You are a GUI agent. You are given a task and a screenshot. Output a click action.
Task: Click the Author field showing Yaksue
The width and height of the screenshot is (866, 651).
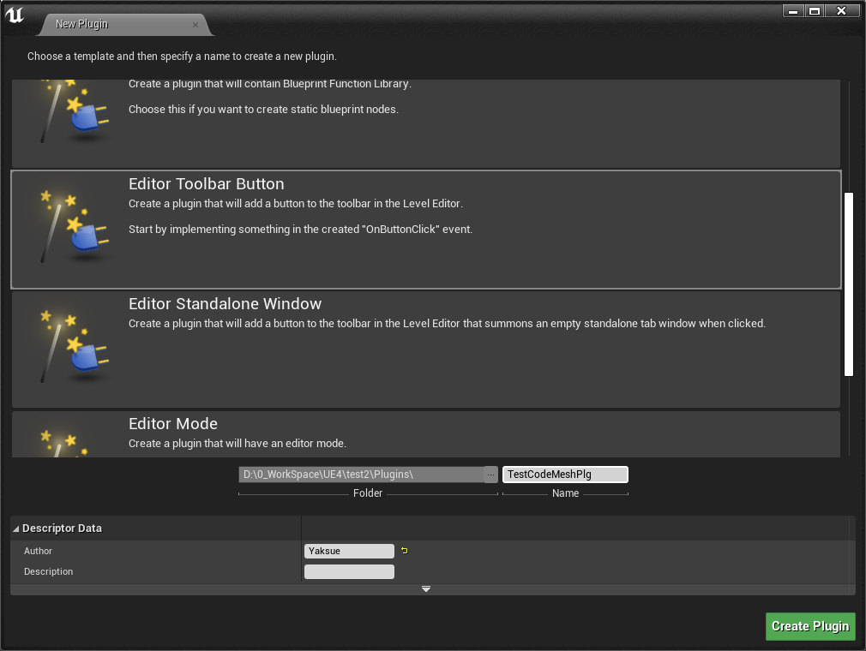pos(349,551)
